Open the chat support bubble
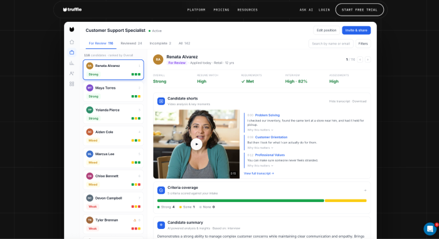Screen dimensions: 439x239 (x=430, y=229)
